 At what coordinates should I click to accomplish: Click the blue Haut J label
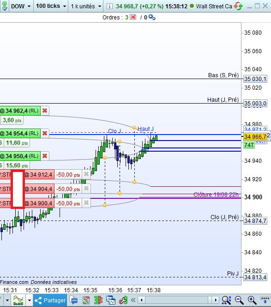(146, 129)
